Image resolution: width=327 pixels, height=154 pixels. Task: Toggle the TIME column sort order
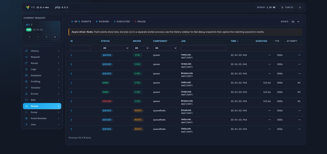pyautogui.click(x=235, y=41)
